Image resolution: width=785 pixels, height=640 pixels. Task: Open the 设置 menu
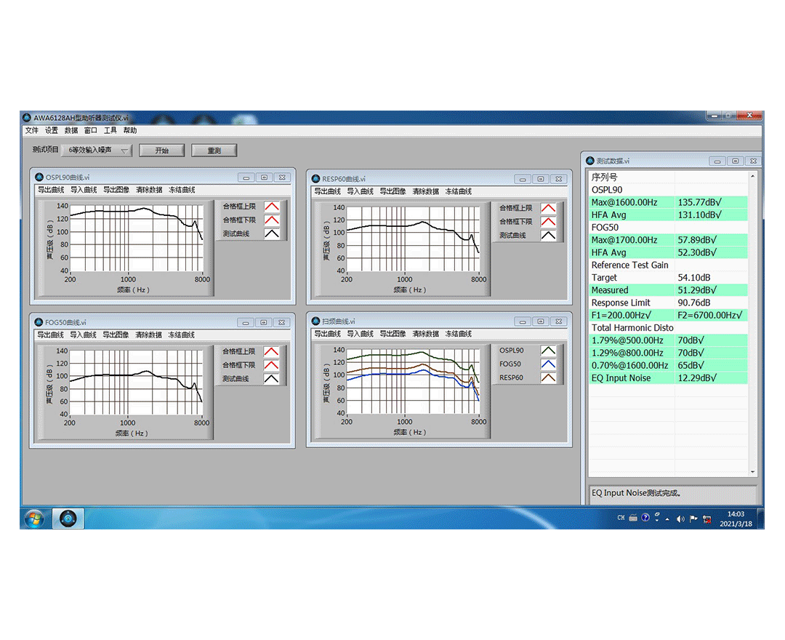tap(52, 131)
